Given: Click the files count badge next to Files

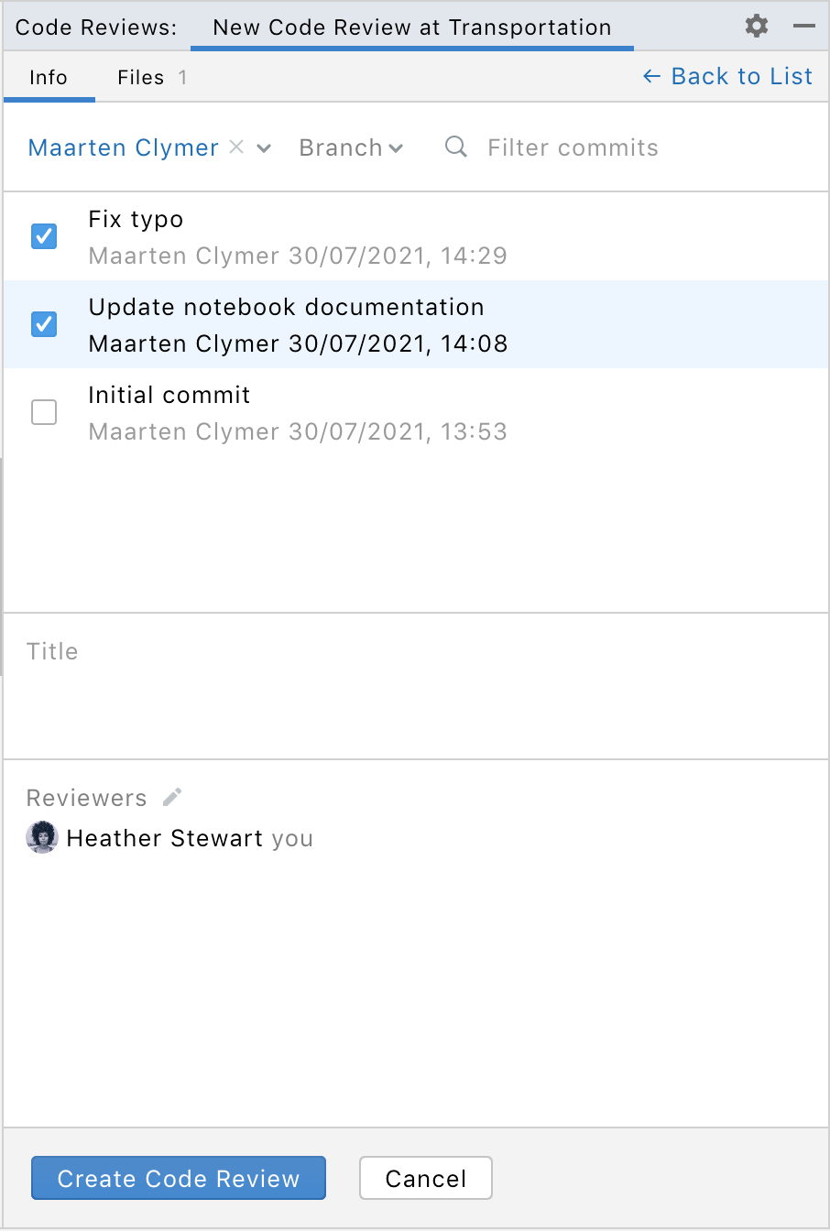Looking at the screenshot, I should tap(184, 78).
